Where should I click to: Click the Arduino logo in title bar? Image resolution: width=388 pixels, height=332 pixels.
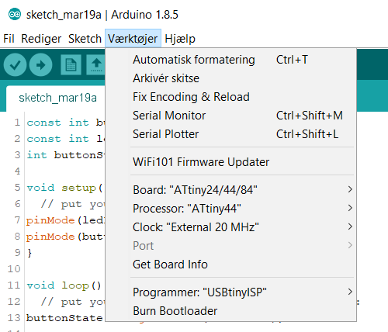[15, 15]
